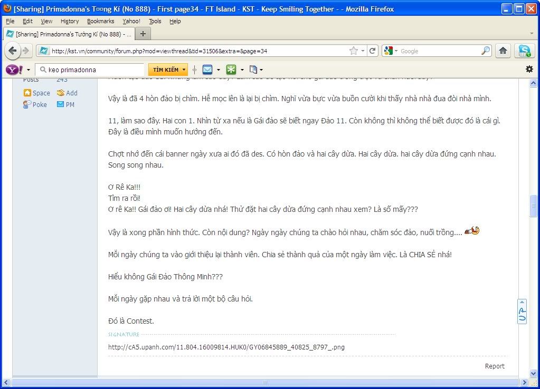Select the Primadonna's Tướng Kí tab

69,34
